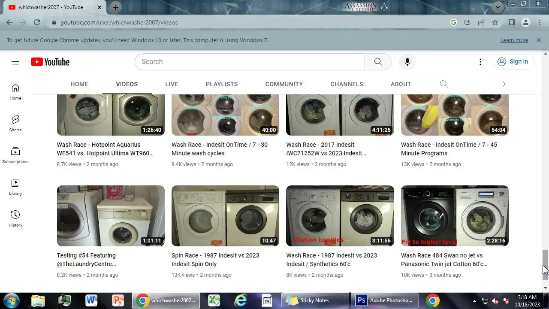The width and height of the screenshot is (549, 309).
Task: Open 2017 Indesit IWC71252W vs 2023 title
Action: [326, 149]
